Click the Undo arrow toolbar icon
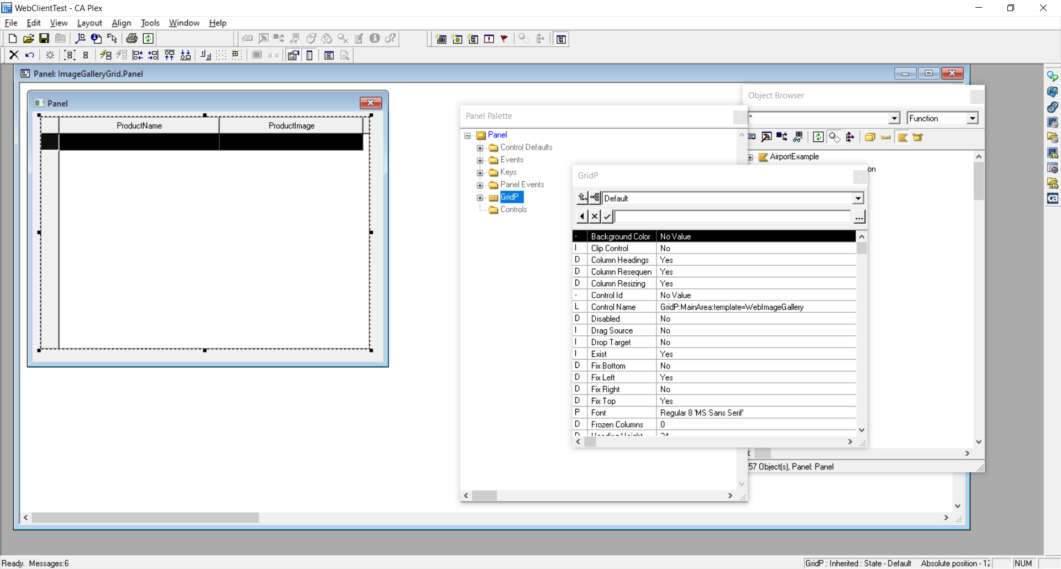Screen dimensions: 1061x569 (x=30, y=55)
